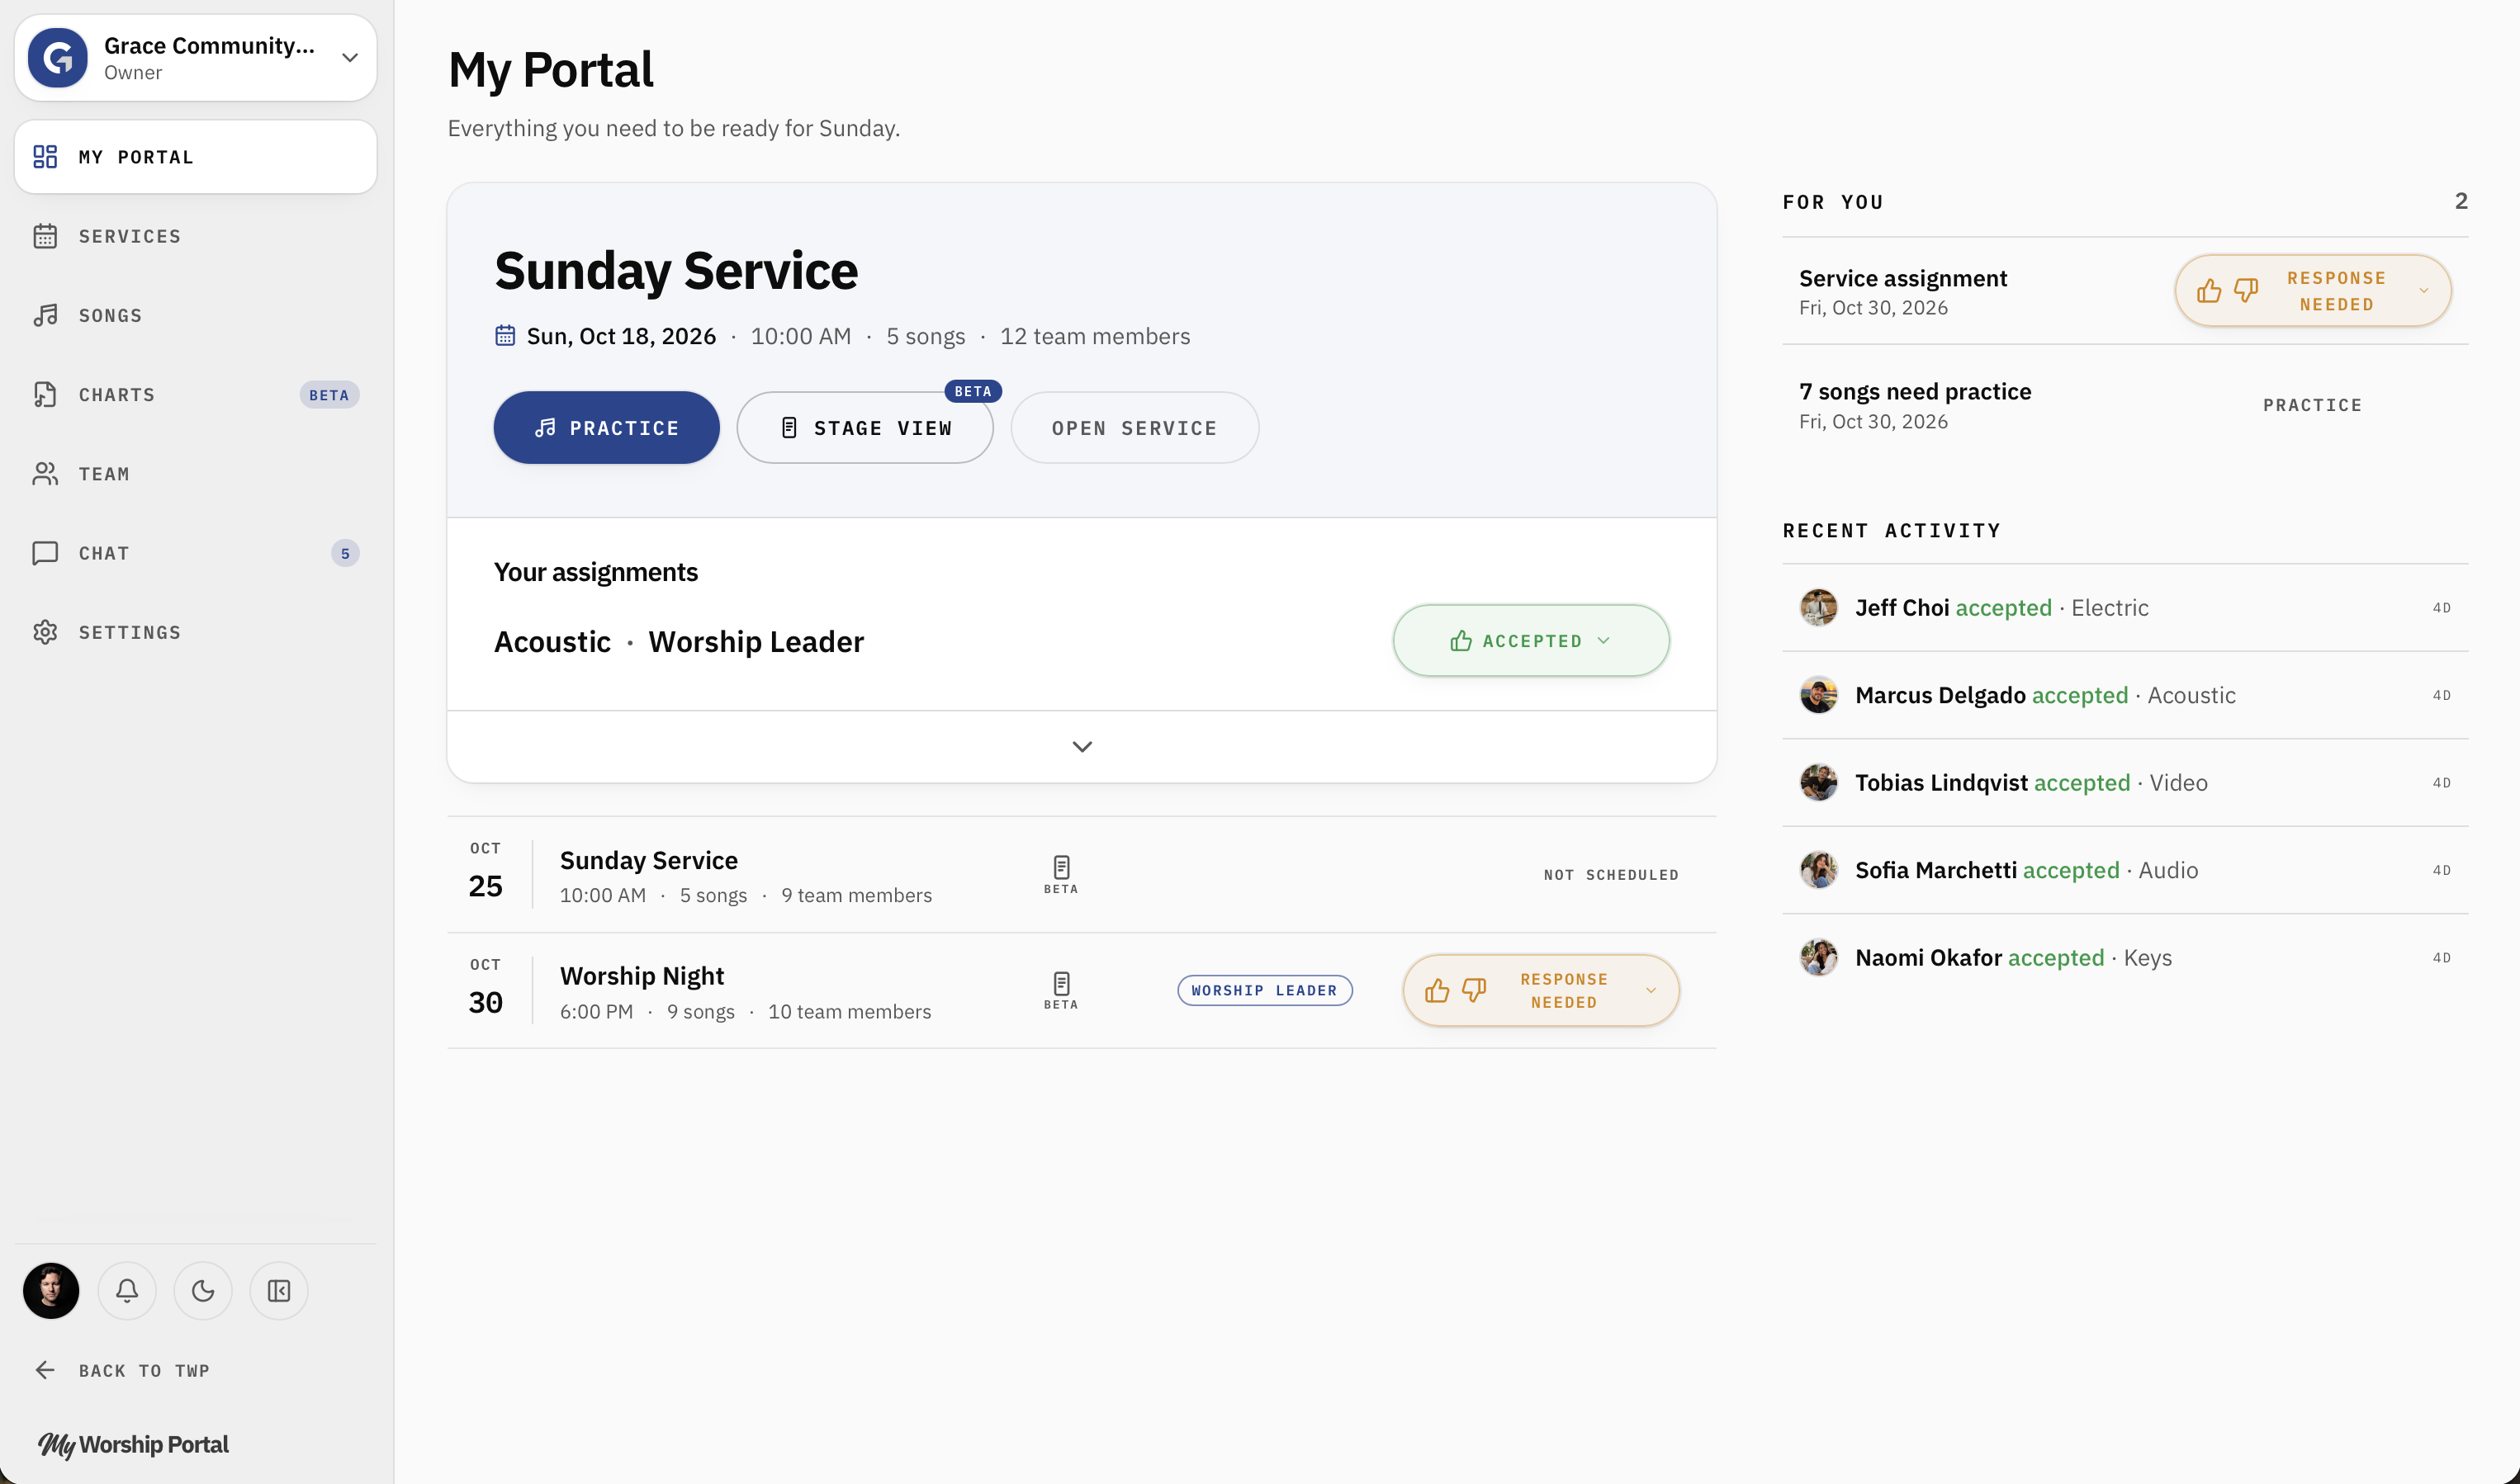This screenshot has height=1484, width=2520.
Task: Expand the Sunday Service card details chevron
Action: (1082, 746)
